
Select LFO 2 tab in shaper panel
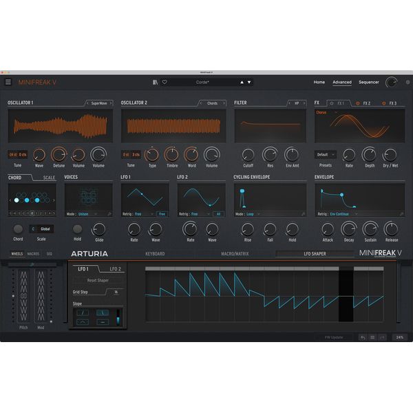pyautogui.click(x=115, y=269)
